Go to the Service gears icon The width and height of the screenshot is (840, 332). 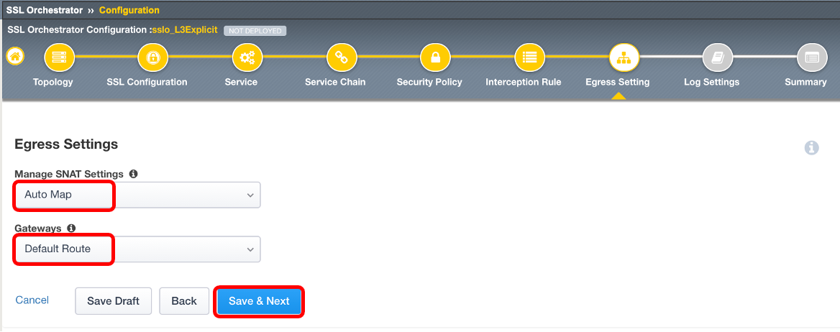point(247,57)
